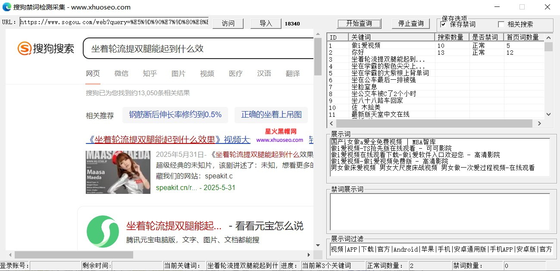This screenshot has height=271, width=560.
Task: Select row 坐在学霸的大紫根上背单词
Action: tap(435, 73)
